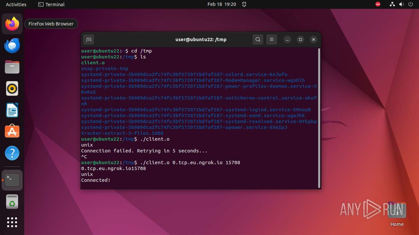Click the Terminal vertical scrollbar
The image size is (419, 235).
319,118
